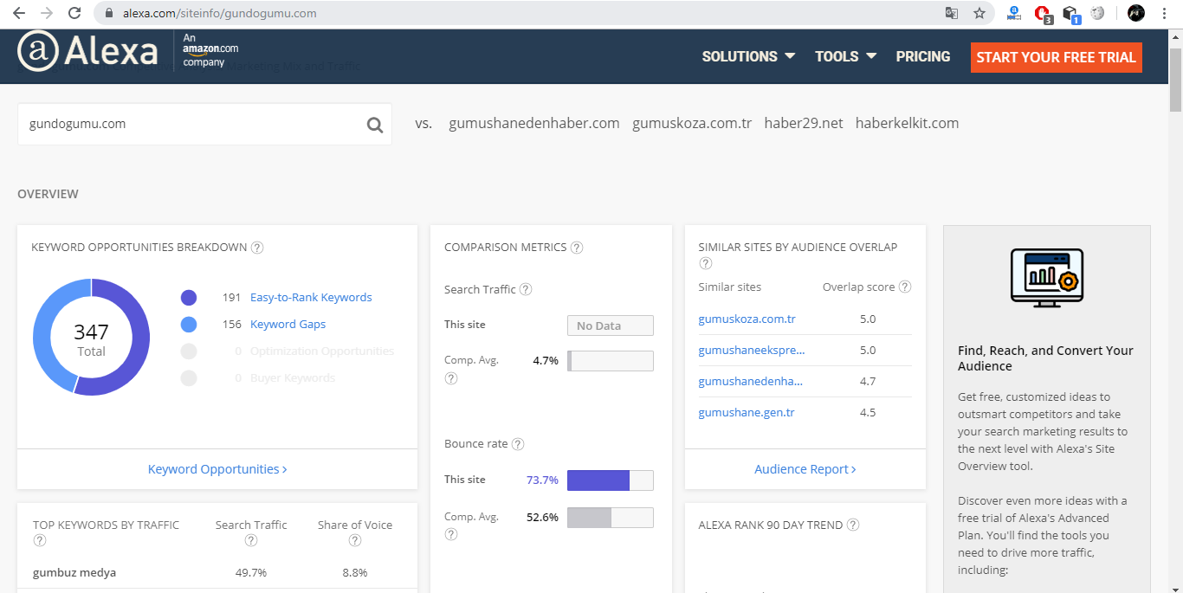Click the Buyer Keywords greyed label
Image resolution: width=1183 pixels, height=593 pixels.
pos(292,378)
